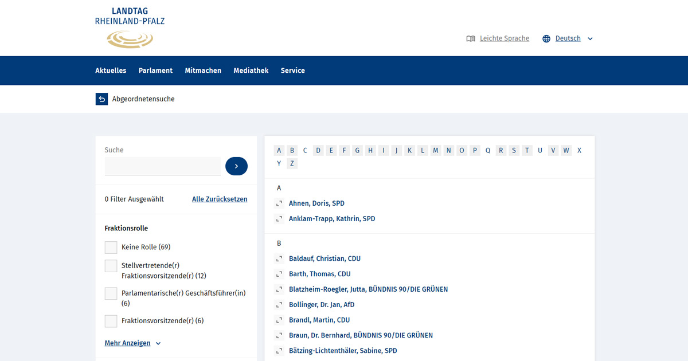Click expand icon beside Baldauf, Christian
Screen dimensions: 688x361
[x=279, y=259]
